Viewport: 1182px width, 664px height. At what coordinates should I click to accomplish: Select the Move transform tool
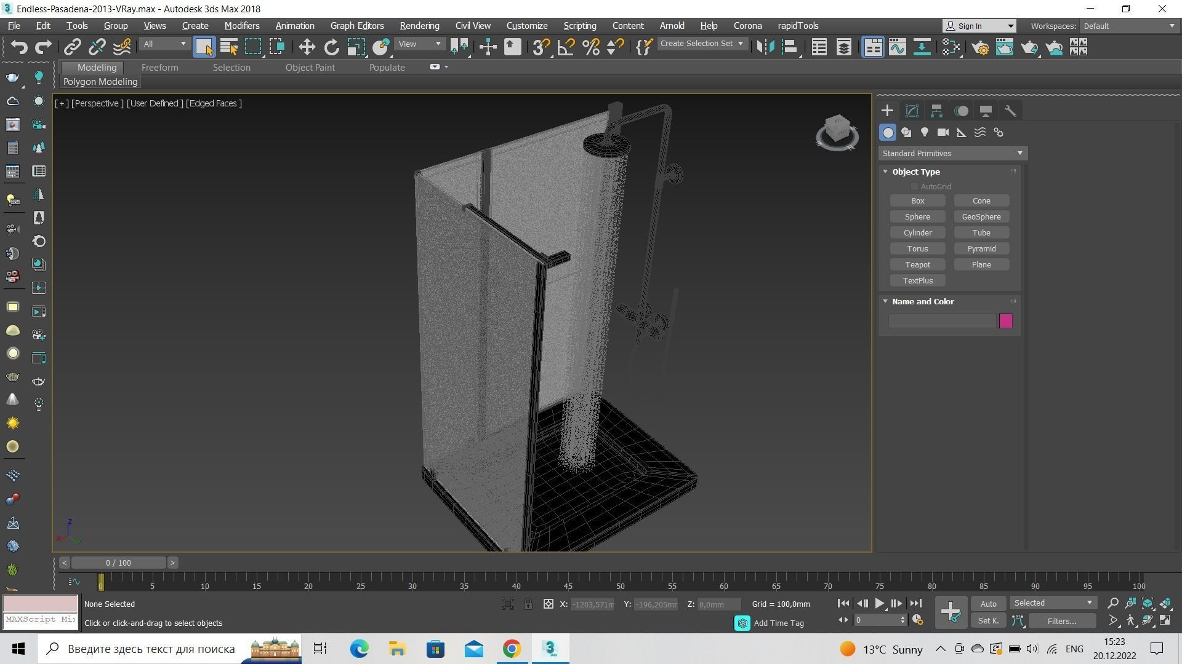pos(307,47)
